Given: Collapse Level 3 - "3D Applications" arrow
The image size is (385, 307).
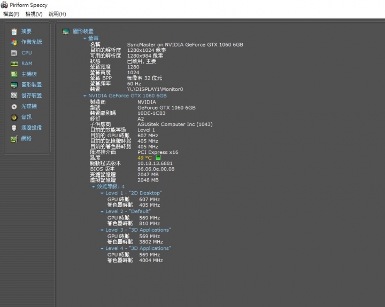Looking at the screenshot, I should pyautogui.click(x=102, y=230).
